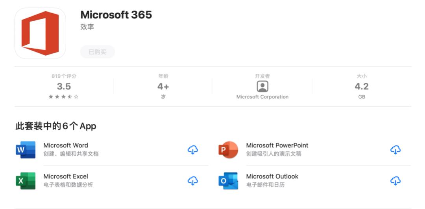Download Microsoft Outlook via cloud icon

coord(395,181)
